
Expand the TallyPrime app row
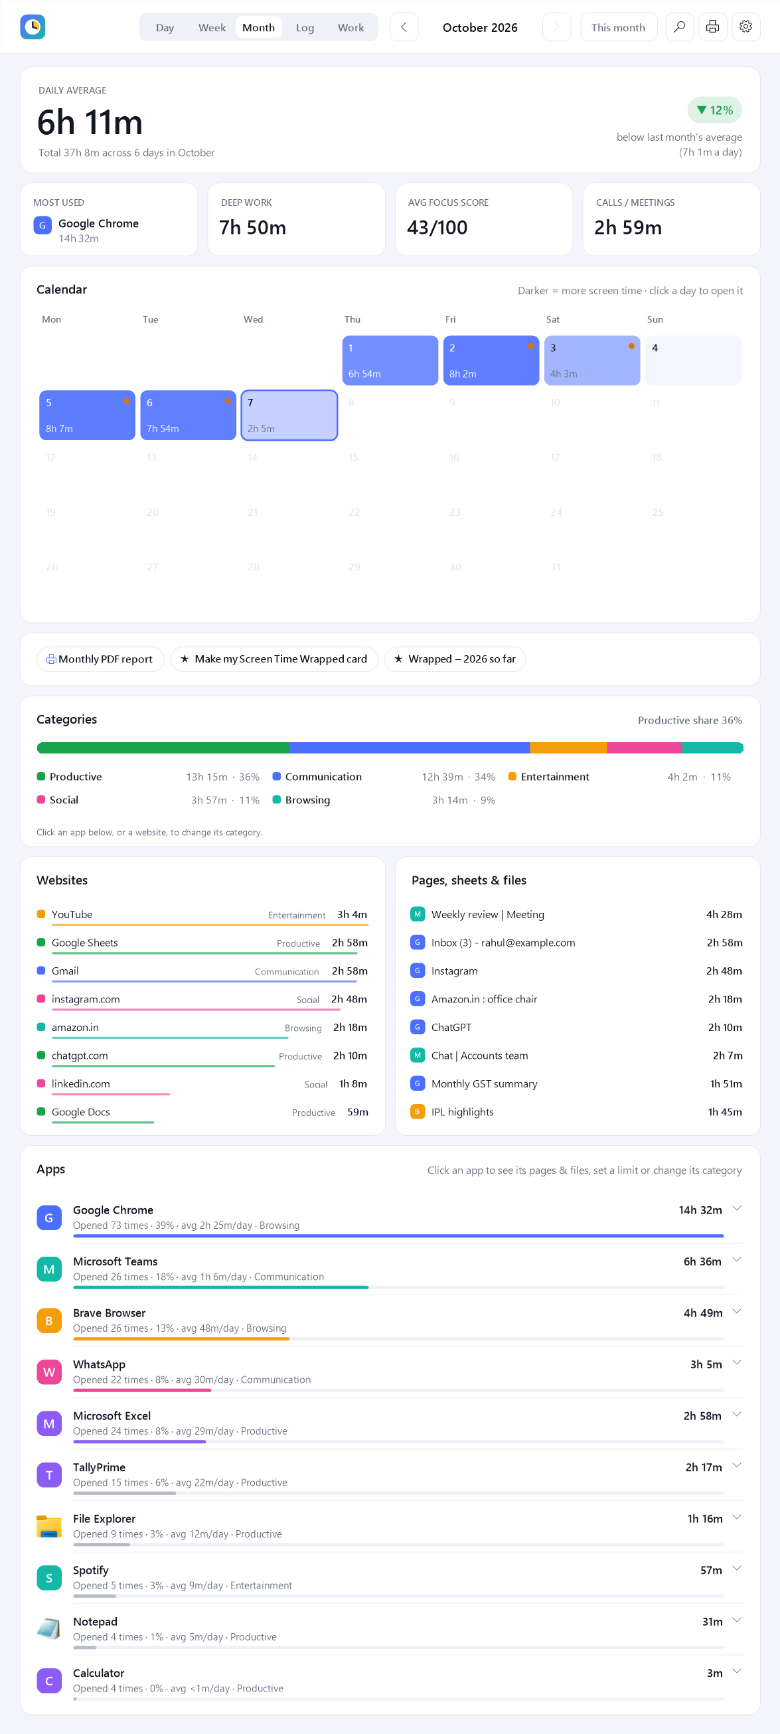pos(737,1466)
